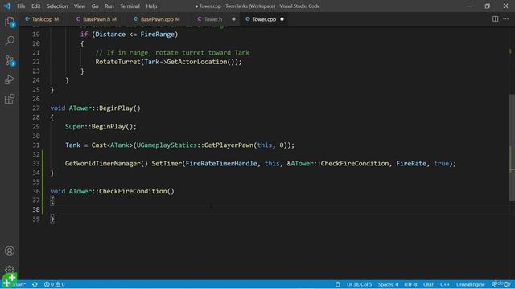This screenshot has height=289, width=515.
Task: Open the Run and Debug view
Action: pyautogui.click(x=10, y=79)
